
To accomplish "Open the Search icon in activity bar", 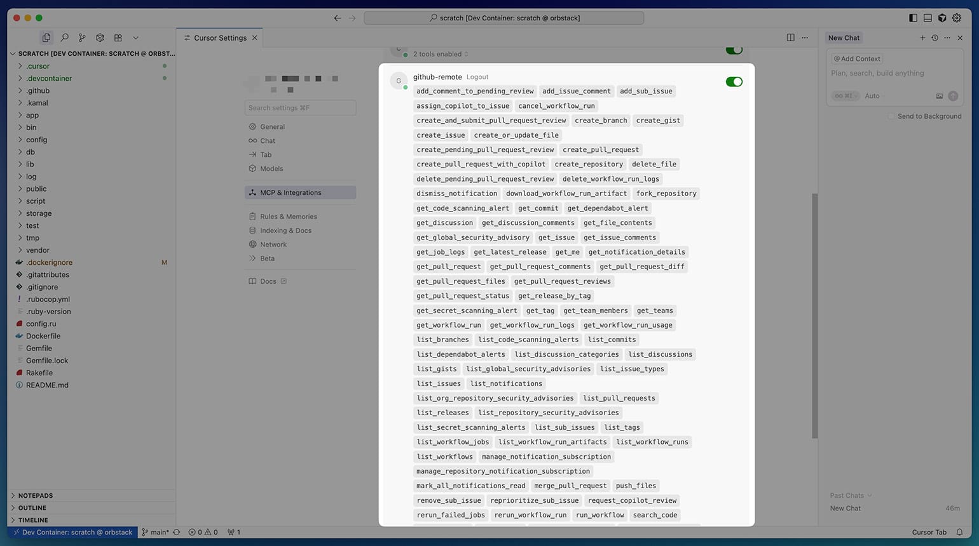I will [64, 38].
